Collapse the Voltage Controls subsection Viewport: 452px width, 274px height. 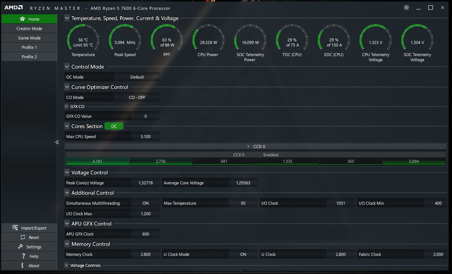pos(67,265)
